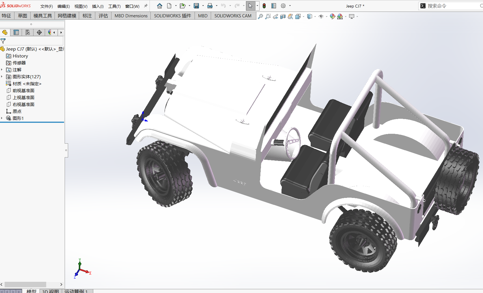Expand the 注解 tree node
This screenshot has width=483, height=293.
tap(2, 70)
